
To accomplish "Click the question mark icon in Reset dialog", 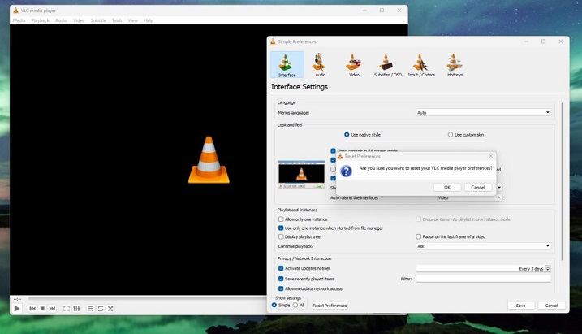I will click(x=346, y=171).
